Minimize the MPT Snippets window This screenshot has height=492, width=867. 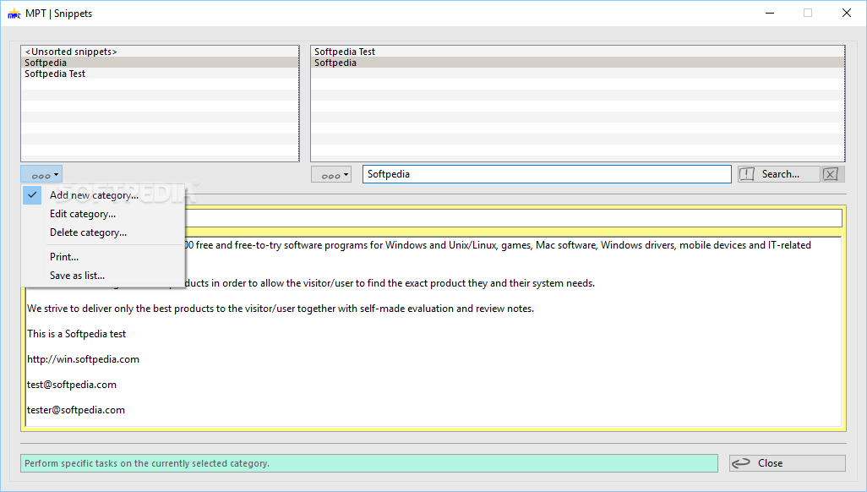pos(770,14)
